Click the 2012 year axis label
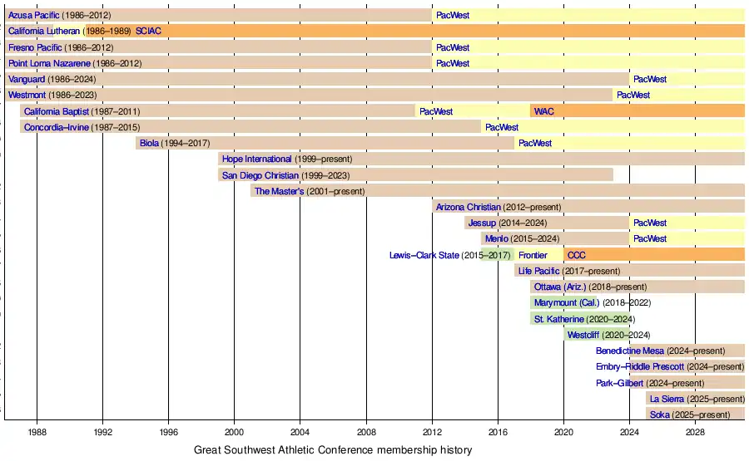This screenshot has width=749, height=461. (432, 433)
